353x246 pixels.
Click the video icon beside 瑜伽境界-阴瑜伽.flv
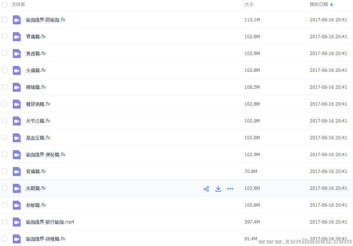[17, 19]
